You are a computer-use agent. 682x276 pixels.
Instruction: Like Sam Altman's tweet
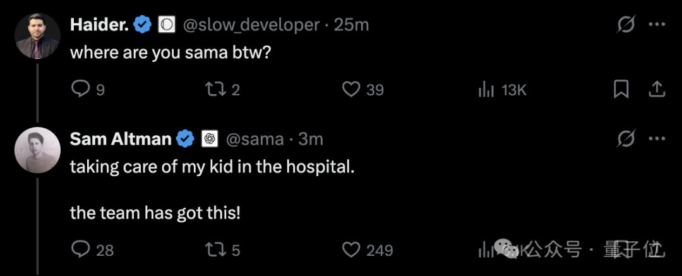point(351,250)
